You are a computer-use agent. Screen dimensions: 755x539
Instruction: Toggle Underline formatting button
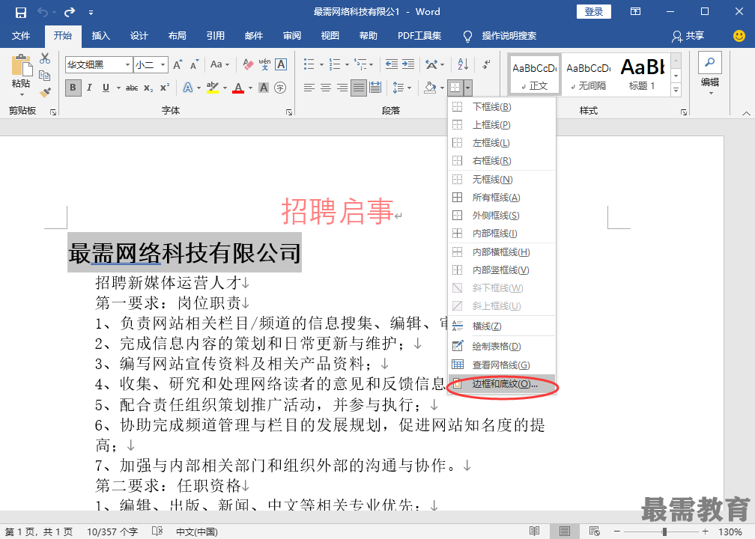coord(106,88)
